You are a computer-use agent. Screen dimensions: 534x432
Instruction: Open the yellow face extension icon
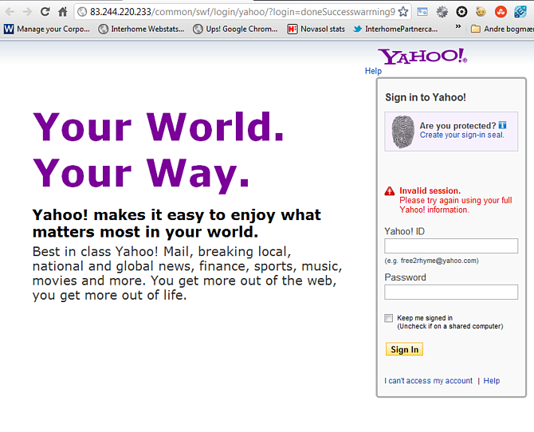(481, 12)
